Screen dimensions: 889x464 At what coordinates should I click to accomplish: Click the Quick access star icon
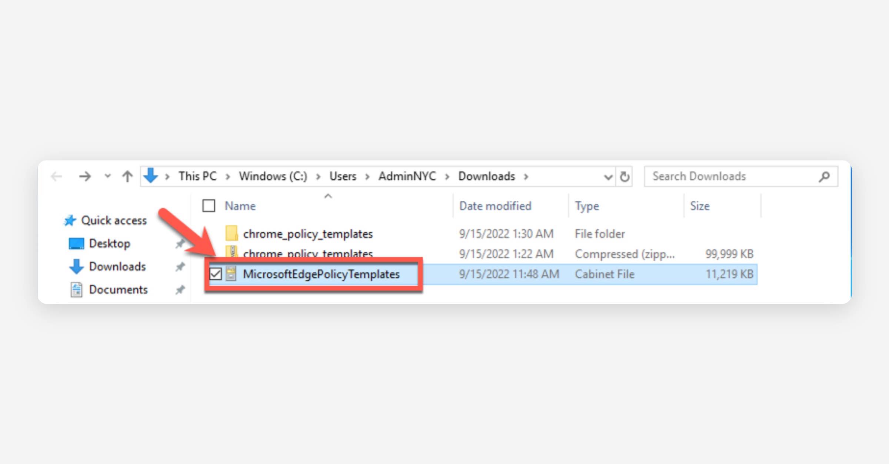(x=70, y=221)
